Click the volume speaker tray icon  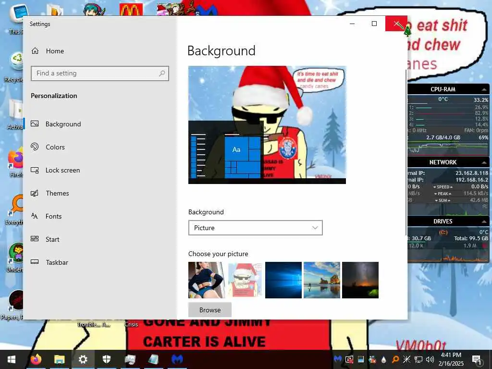430,359
